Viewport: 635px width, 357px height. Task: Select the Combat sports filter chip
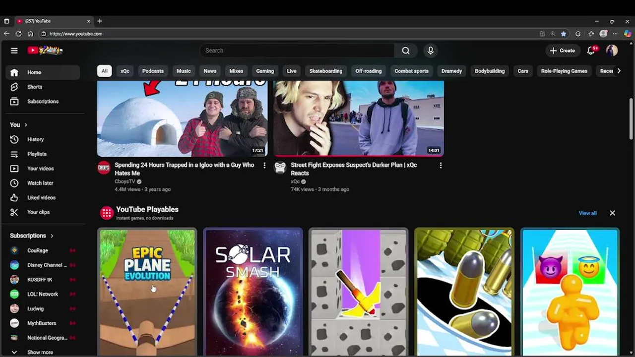point(412,71)
